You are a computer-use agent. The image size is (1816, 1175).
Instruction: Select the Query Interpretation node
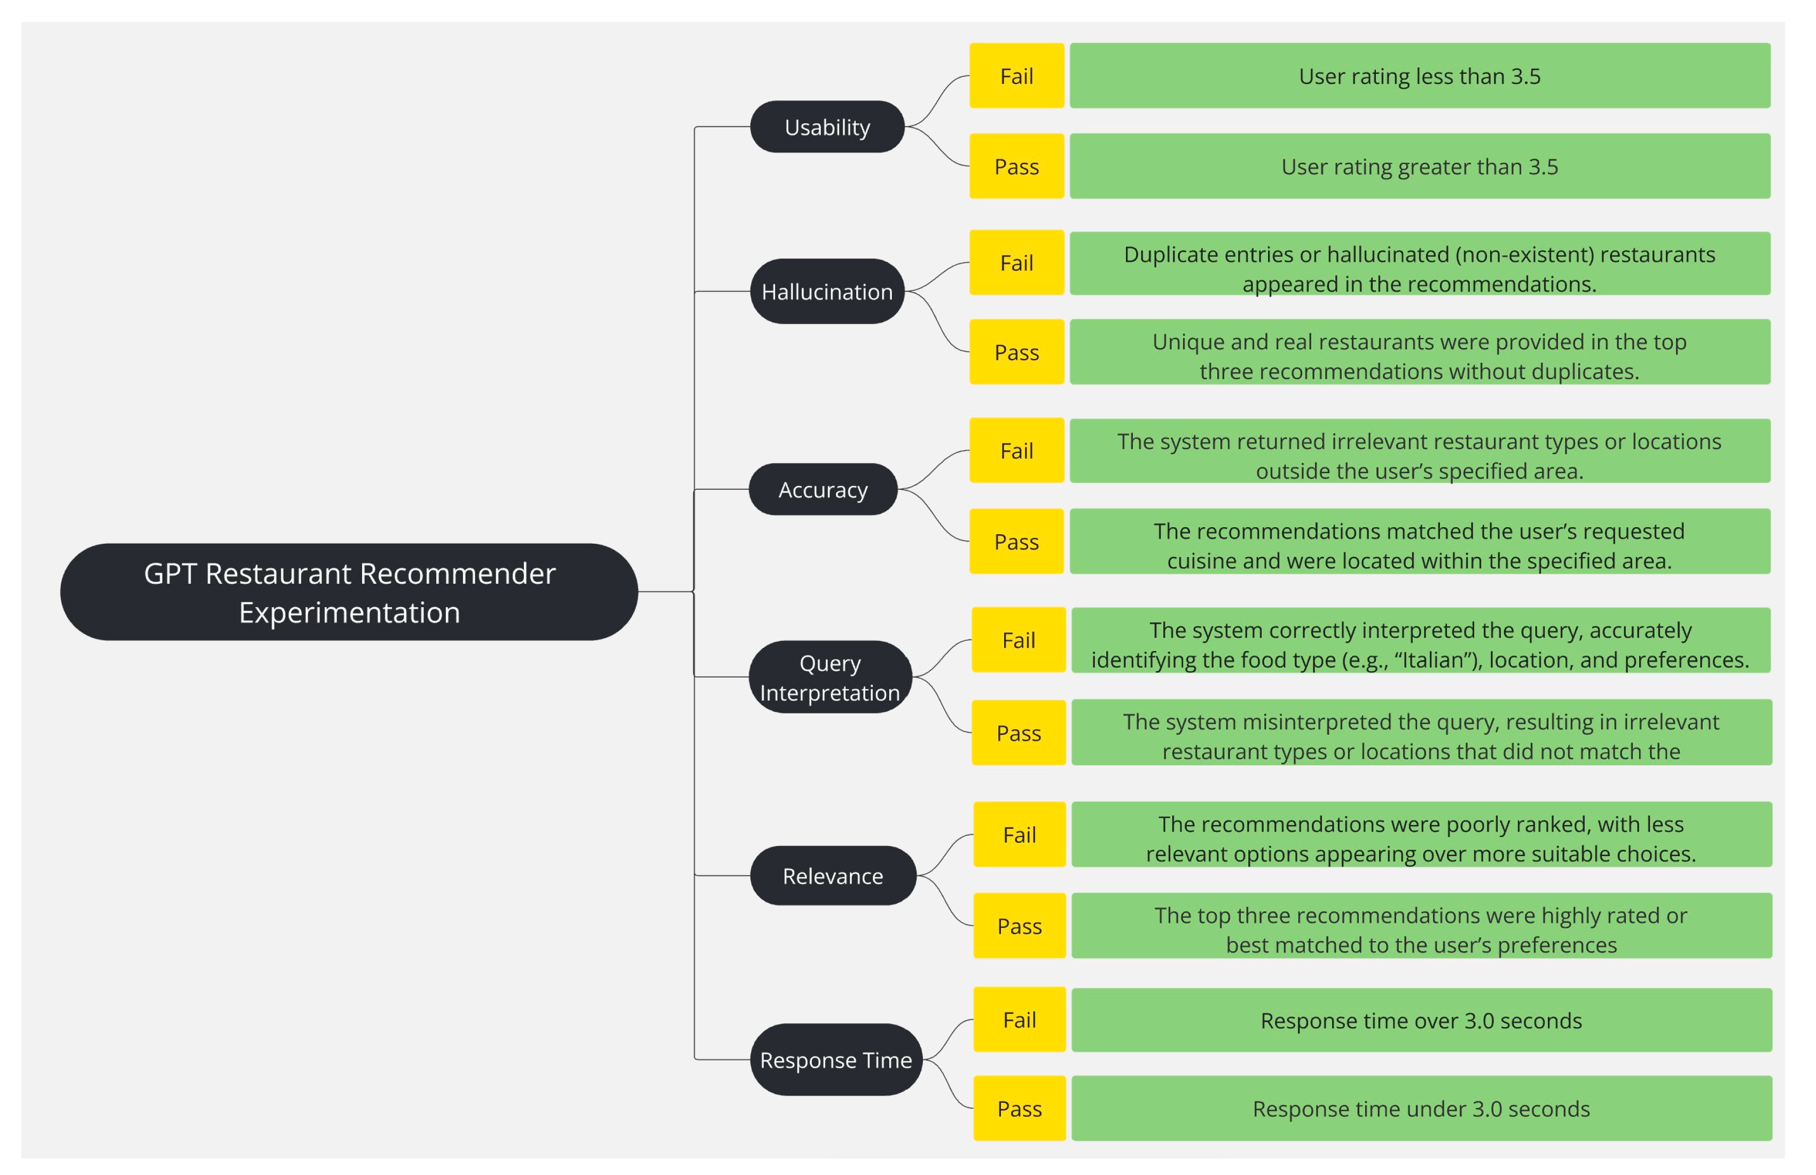(x=829, y=678)
